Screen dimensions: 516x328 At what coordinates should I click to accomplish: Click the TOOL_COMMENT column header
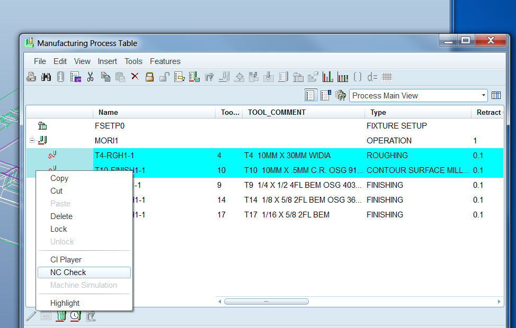coord(304,112)
